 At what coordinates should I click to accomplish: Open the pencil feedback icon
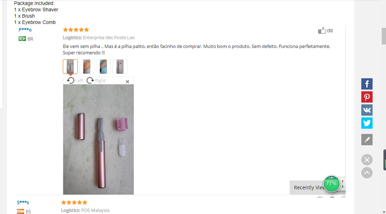click(x=367, y=140)
